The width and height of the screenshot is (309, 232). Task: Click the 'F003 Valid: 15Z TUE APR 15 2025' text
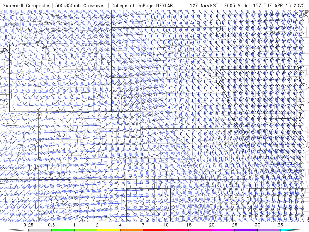(265, 5)
